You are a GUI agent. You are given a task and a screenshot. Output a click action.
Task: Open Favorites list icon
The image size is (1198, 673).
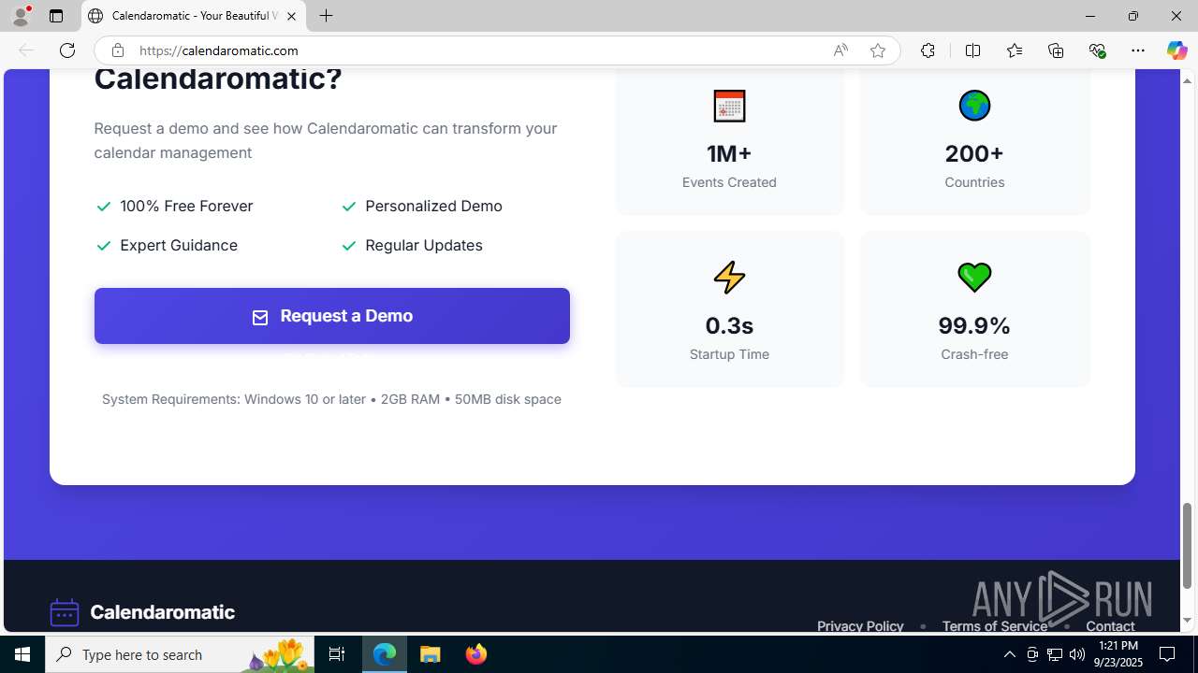point(1015,50)
